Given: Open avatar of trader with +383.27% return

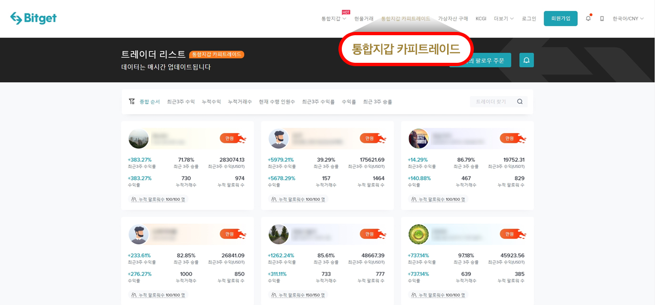Looking at the screenshot, I should (139, 138).
